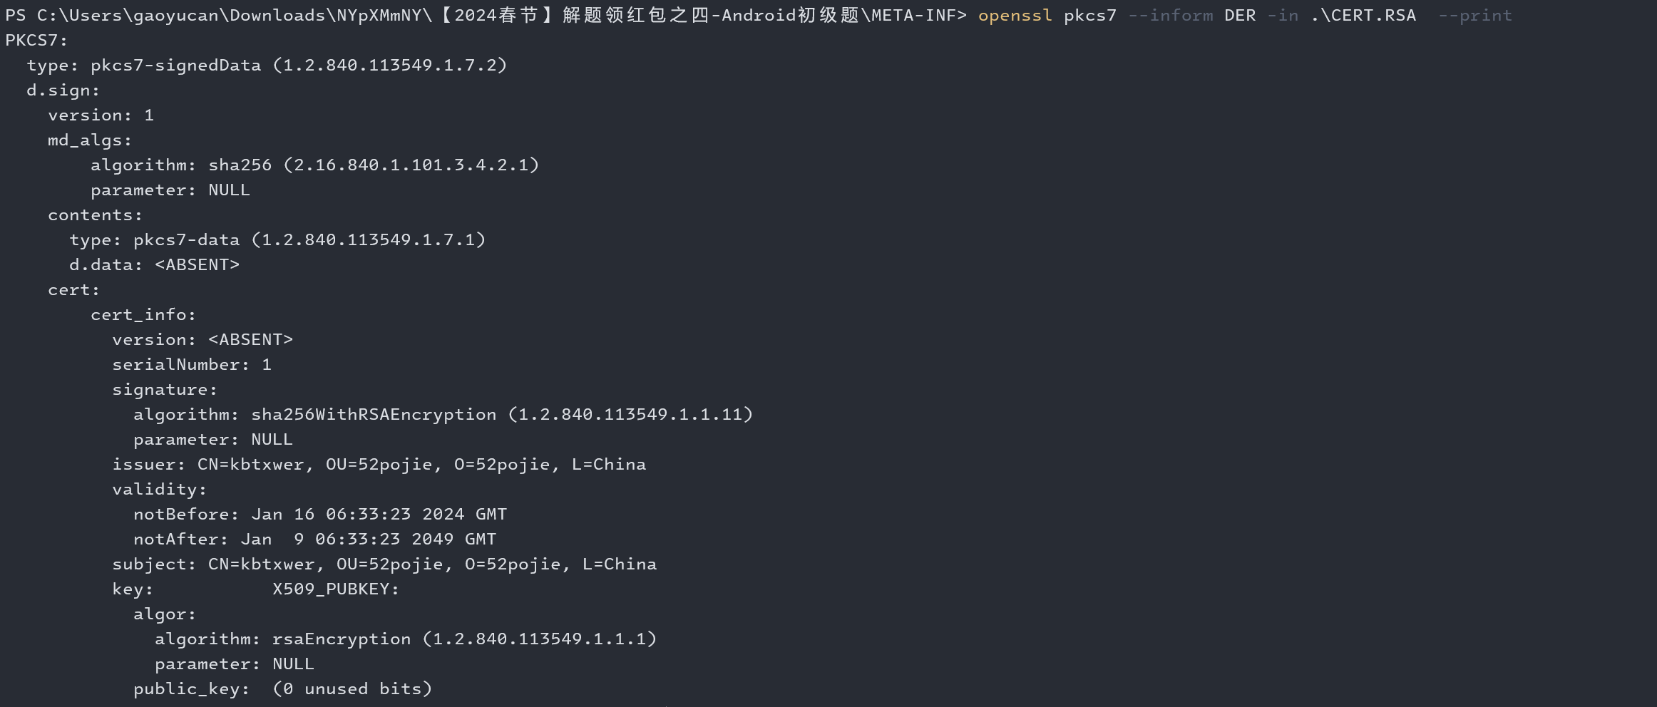Screen dimensions: 1657x707
Task: Click the pkcs7-data type line
Action: coord(277,240)
